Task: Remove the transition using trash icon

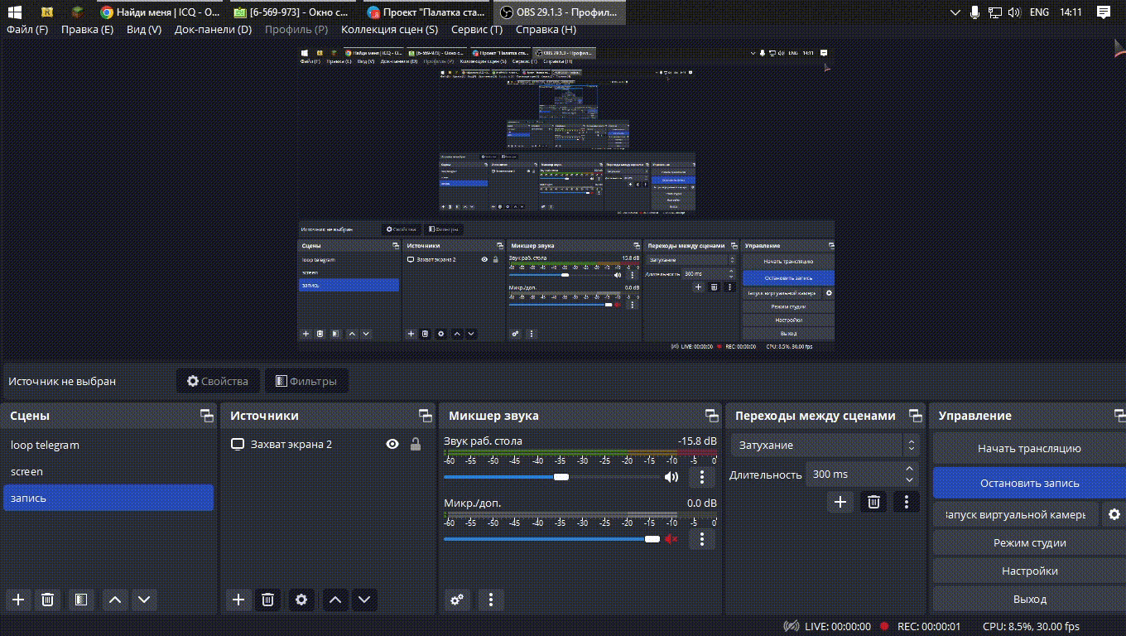Action: click(x=873, y=502)
